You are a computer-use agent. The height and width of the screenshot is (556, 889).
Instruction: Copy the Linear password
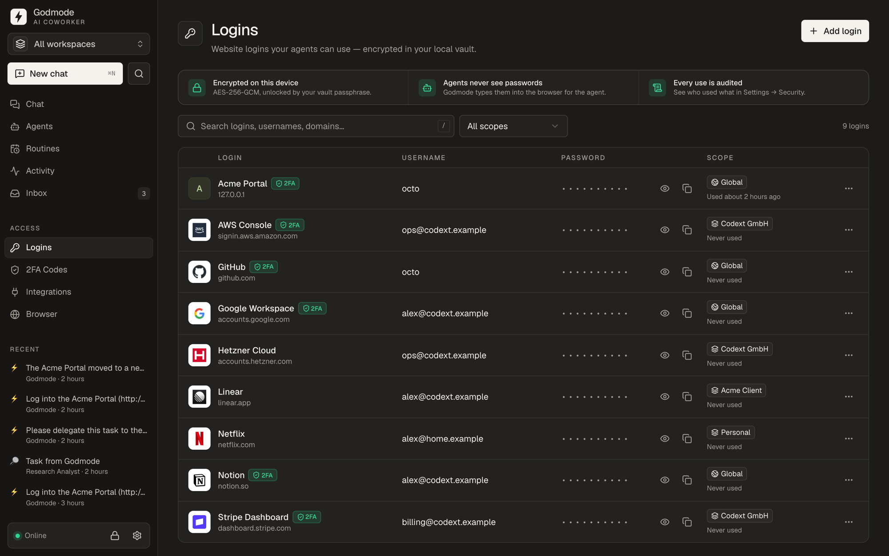pyautogui.click(x=687, y=396)
